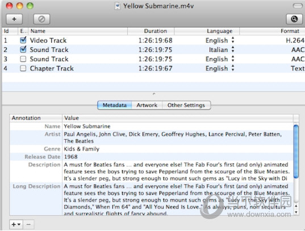The height and width of the screenshot is (231, 305).
Task: Uncheck the Video Track checkbox
Action: click(23, 40)
